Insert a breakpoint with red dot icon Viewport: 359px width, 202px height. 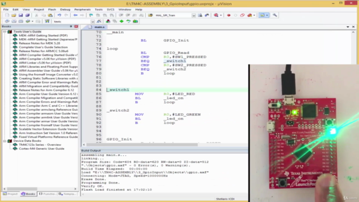(228, 15)
